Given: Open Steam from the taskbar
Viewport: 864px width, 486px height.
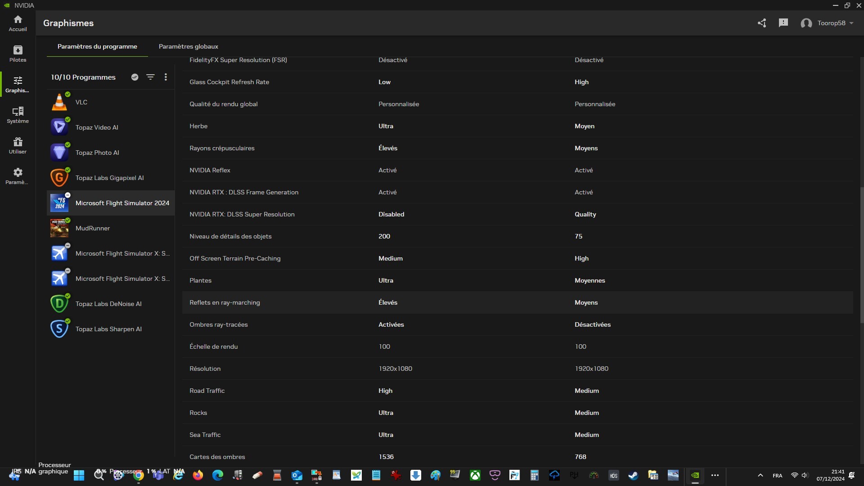Looking at the screenshot, I should click(x=633, y=475).
